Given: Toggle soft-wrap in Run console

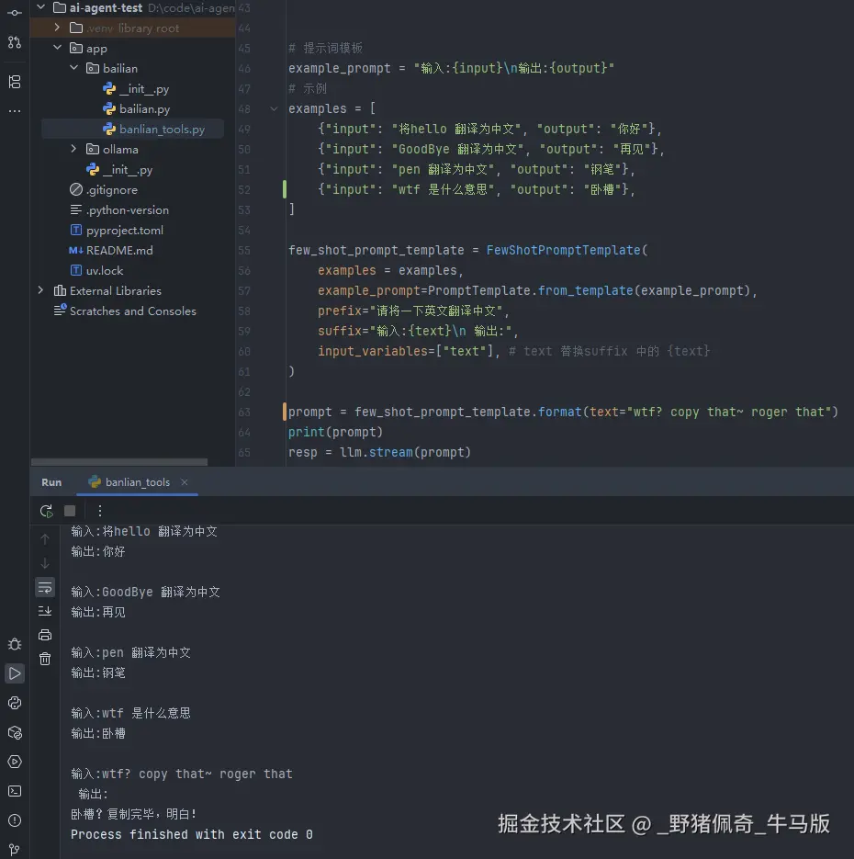Looking at the screenshot, I should (45, 587).
